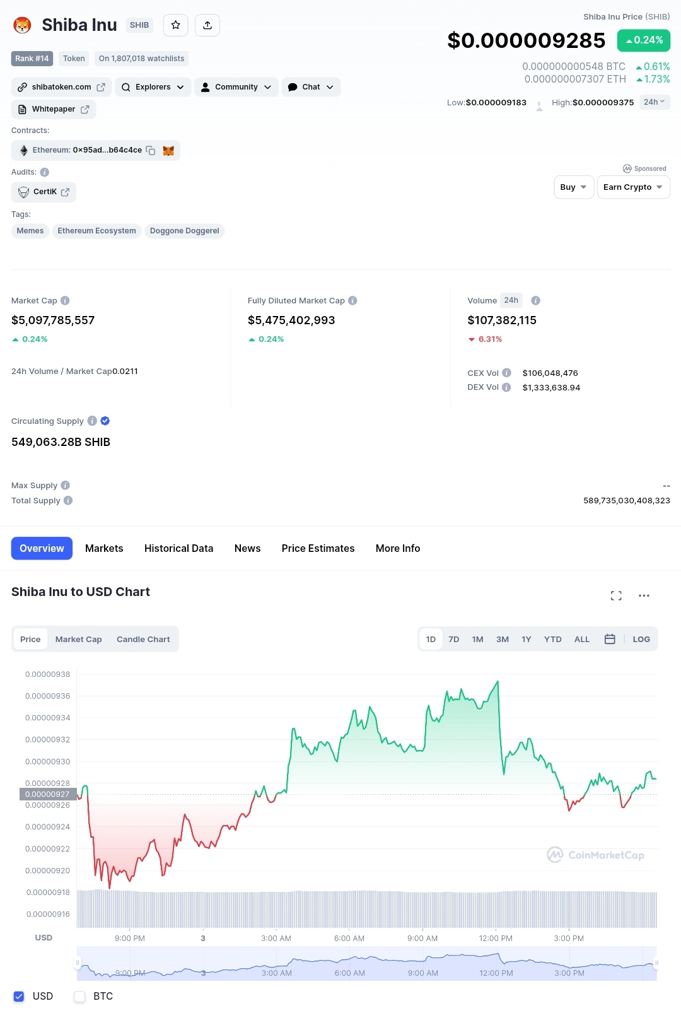Open the Whitepaper link
681x1013 pixels.
(54, 109)
